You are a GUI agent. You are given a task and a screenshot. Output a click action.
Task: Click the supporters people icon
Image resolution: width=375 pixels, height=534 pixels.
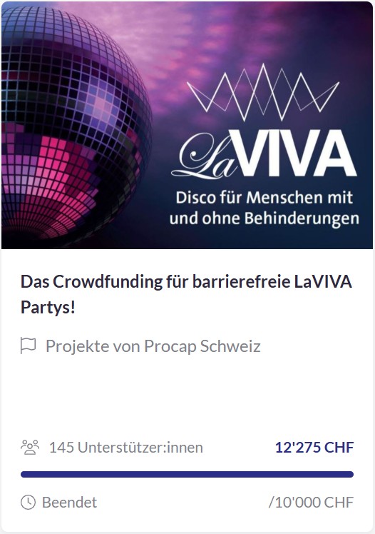tap(30, 447)
